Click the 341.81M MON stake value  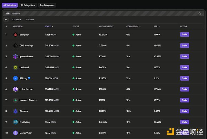52,46
